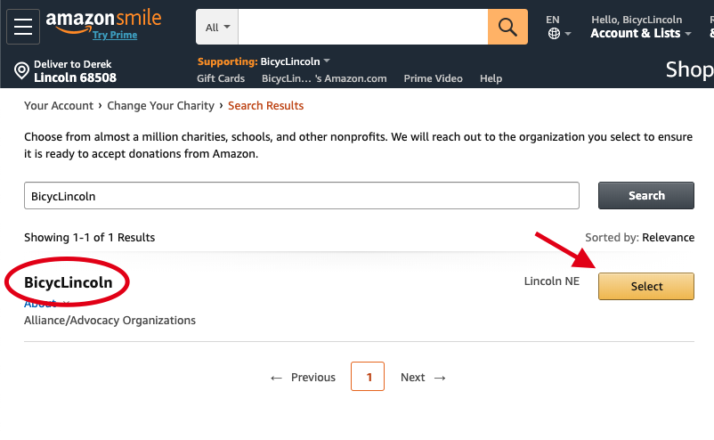Viewport: 714px width, 440px height.
Task: Click page number 1
Action: point(368,376)
